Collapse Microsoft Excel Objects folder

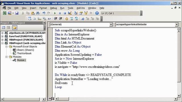pyautogui.click(x=7, y=46)
